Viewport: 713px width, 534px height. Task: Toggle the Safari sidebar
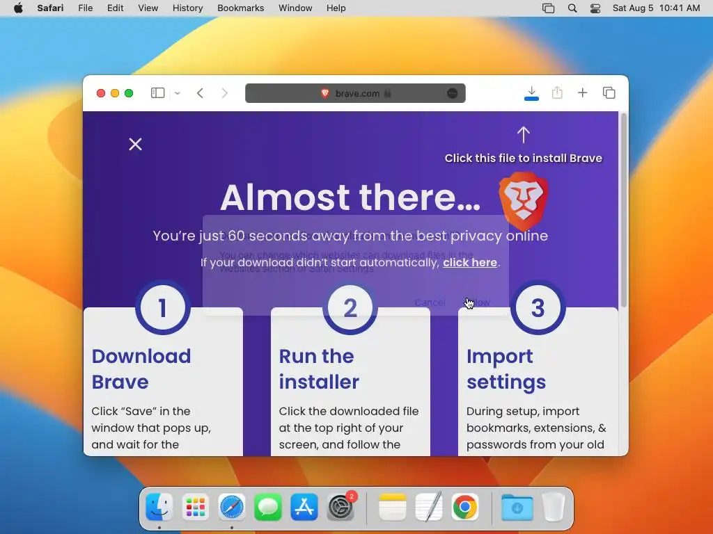(x=157, y=93)
